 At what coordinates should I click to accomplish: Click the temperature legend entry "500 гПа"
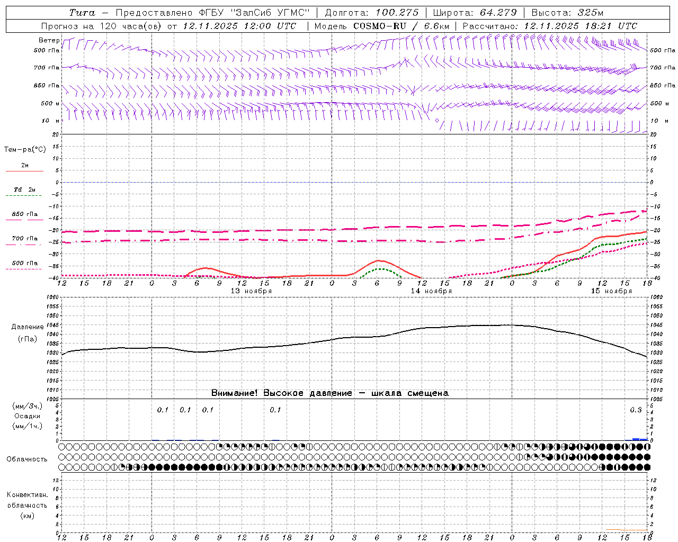25,263
